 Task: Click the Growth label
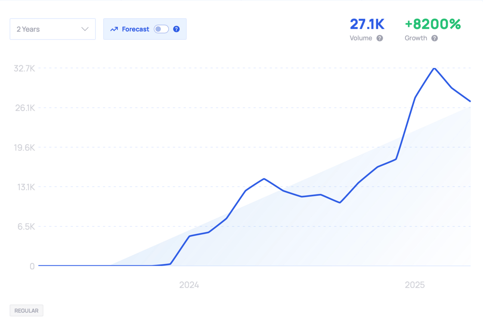(x=416, y=38)
